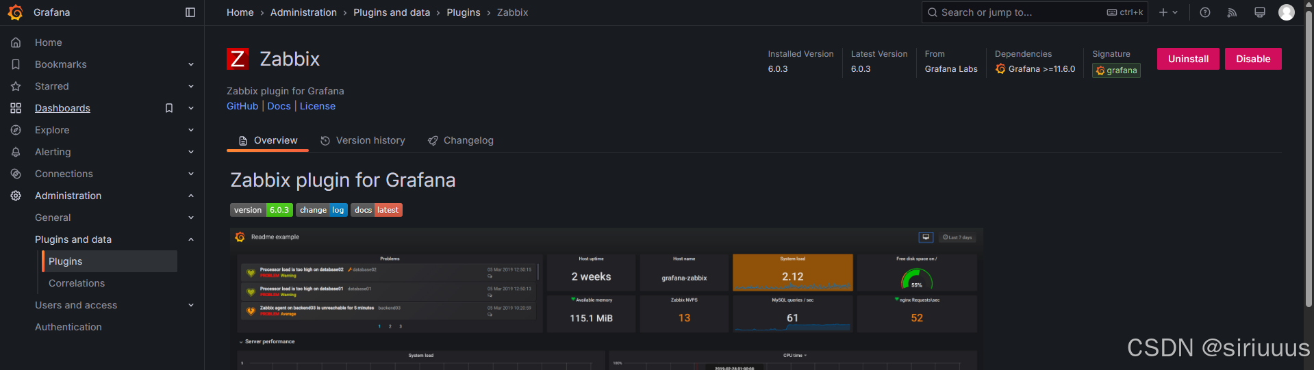The height and width of the screenshot is (370, 1314).
Task: Open the Docs link
Action: click(279, 106)
